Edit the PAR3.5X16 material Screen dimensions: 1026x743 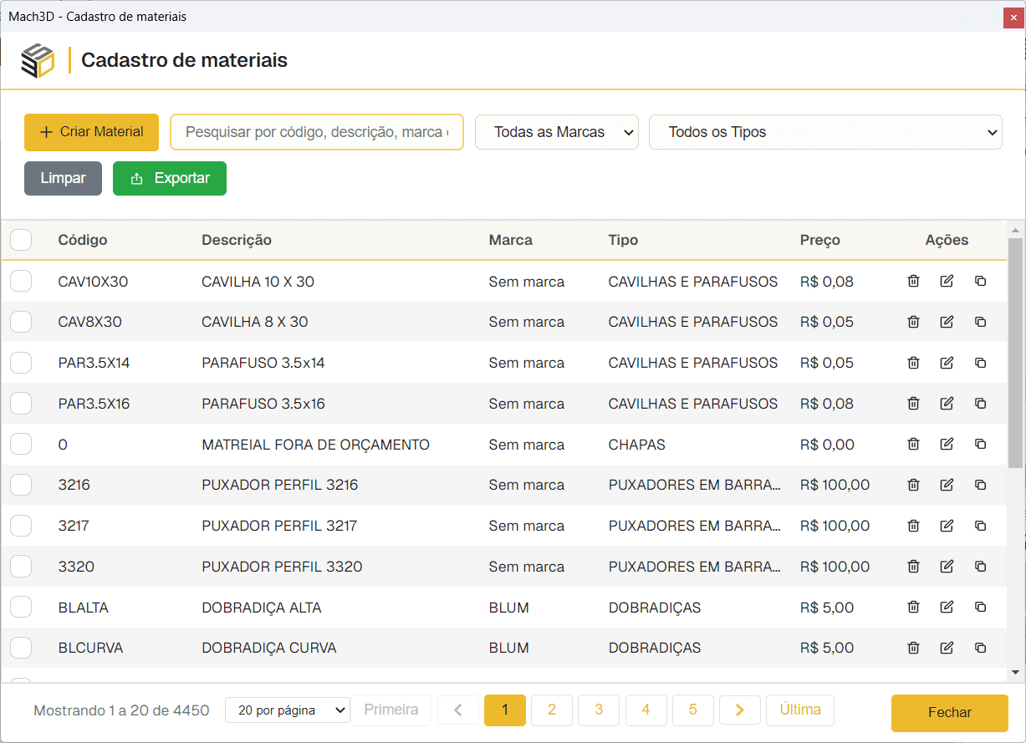pos(947,404)
